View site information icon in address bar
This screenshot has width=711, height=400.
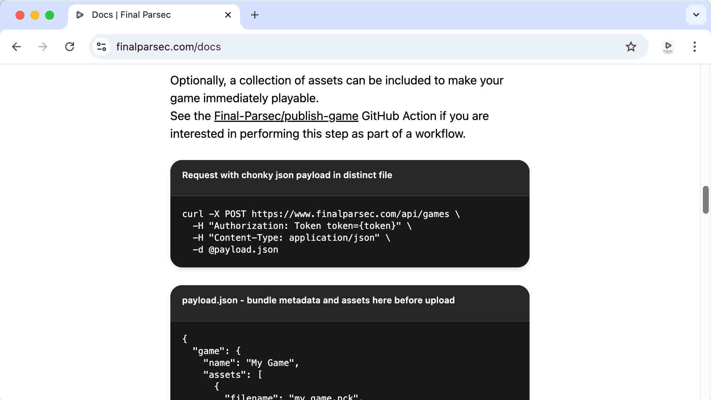coord(101,47)
